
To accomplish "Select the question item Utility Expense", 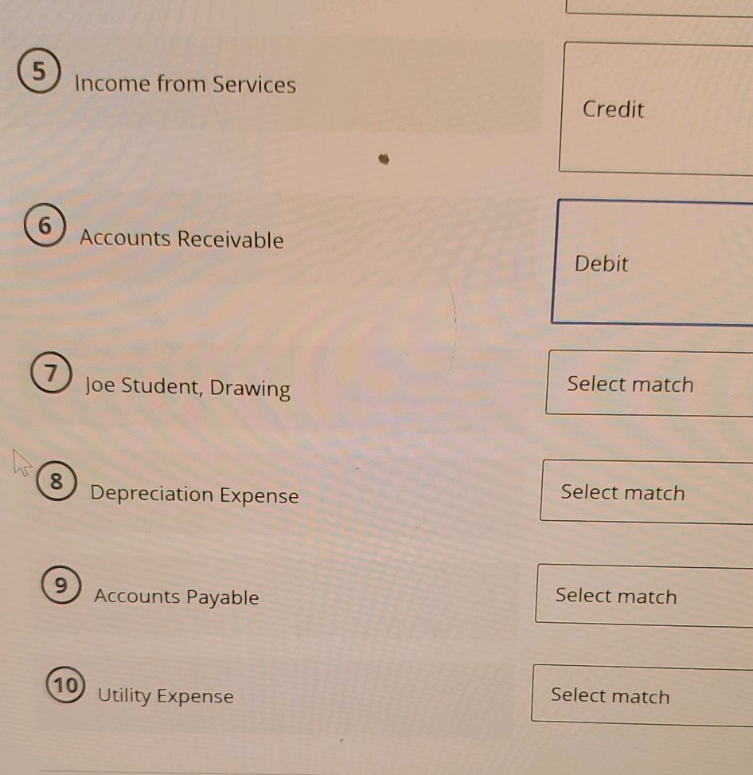I will [x=163, y=695].
